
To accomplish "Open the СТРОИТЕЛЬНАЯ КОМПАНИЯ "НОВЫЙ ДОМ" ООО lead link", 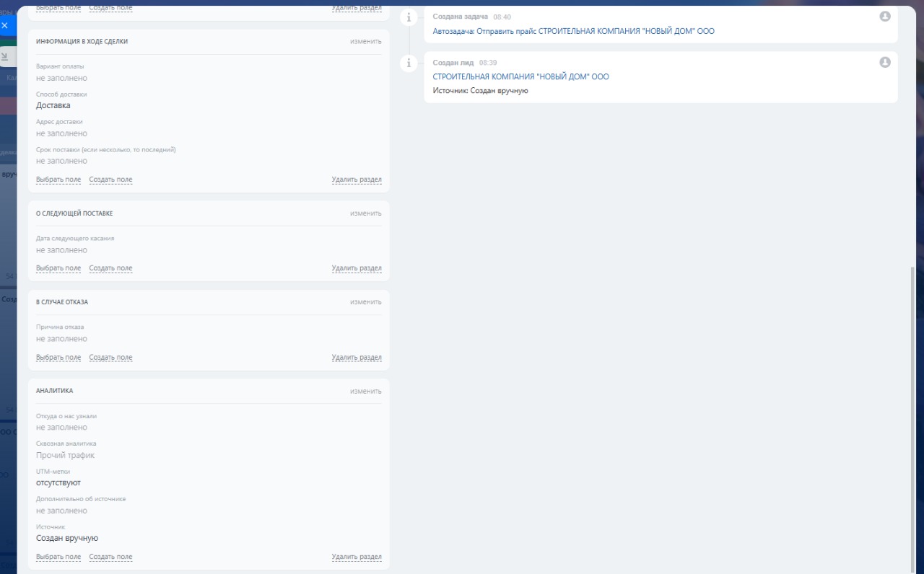I will point(521,76).
